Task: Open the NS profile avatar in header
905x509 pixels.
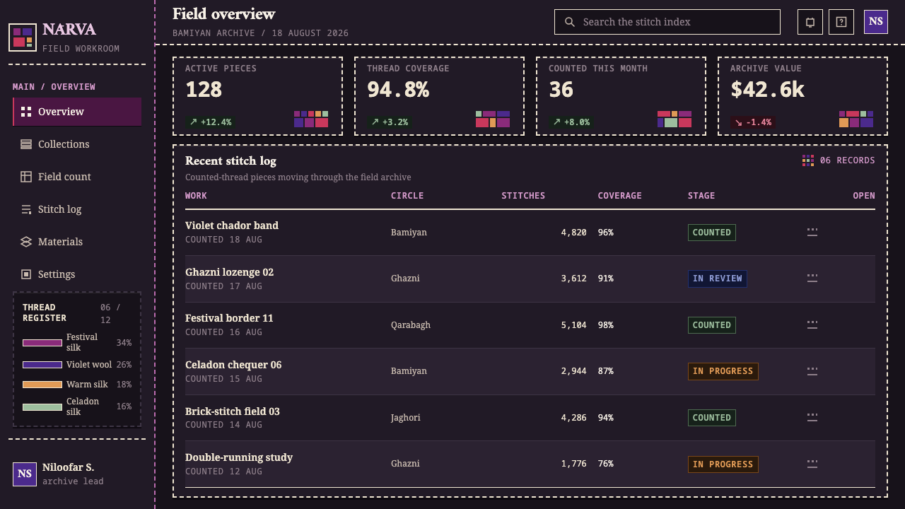Action: click(x=876, y=22)
